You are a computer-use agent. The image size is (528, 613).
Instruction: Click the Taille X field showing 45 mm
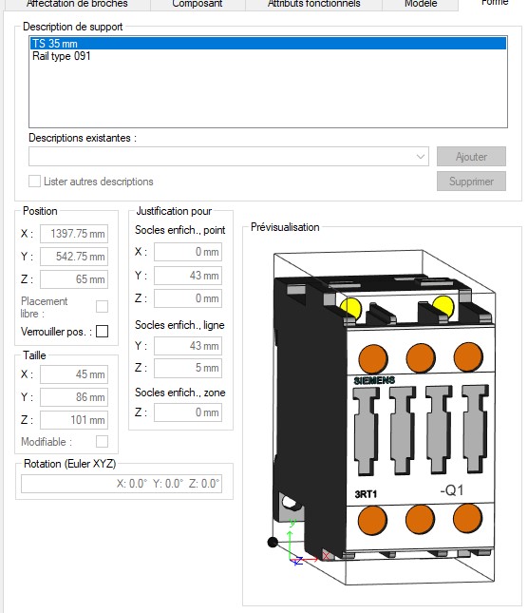pyautogui.click(x=74, y=374)
